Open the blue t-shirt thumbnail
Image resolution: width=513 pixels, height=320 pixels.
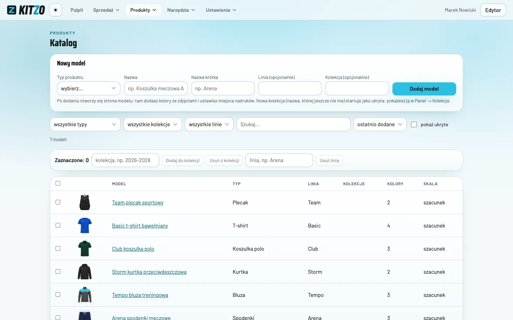coord(85,225)
